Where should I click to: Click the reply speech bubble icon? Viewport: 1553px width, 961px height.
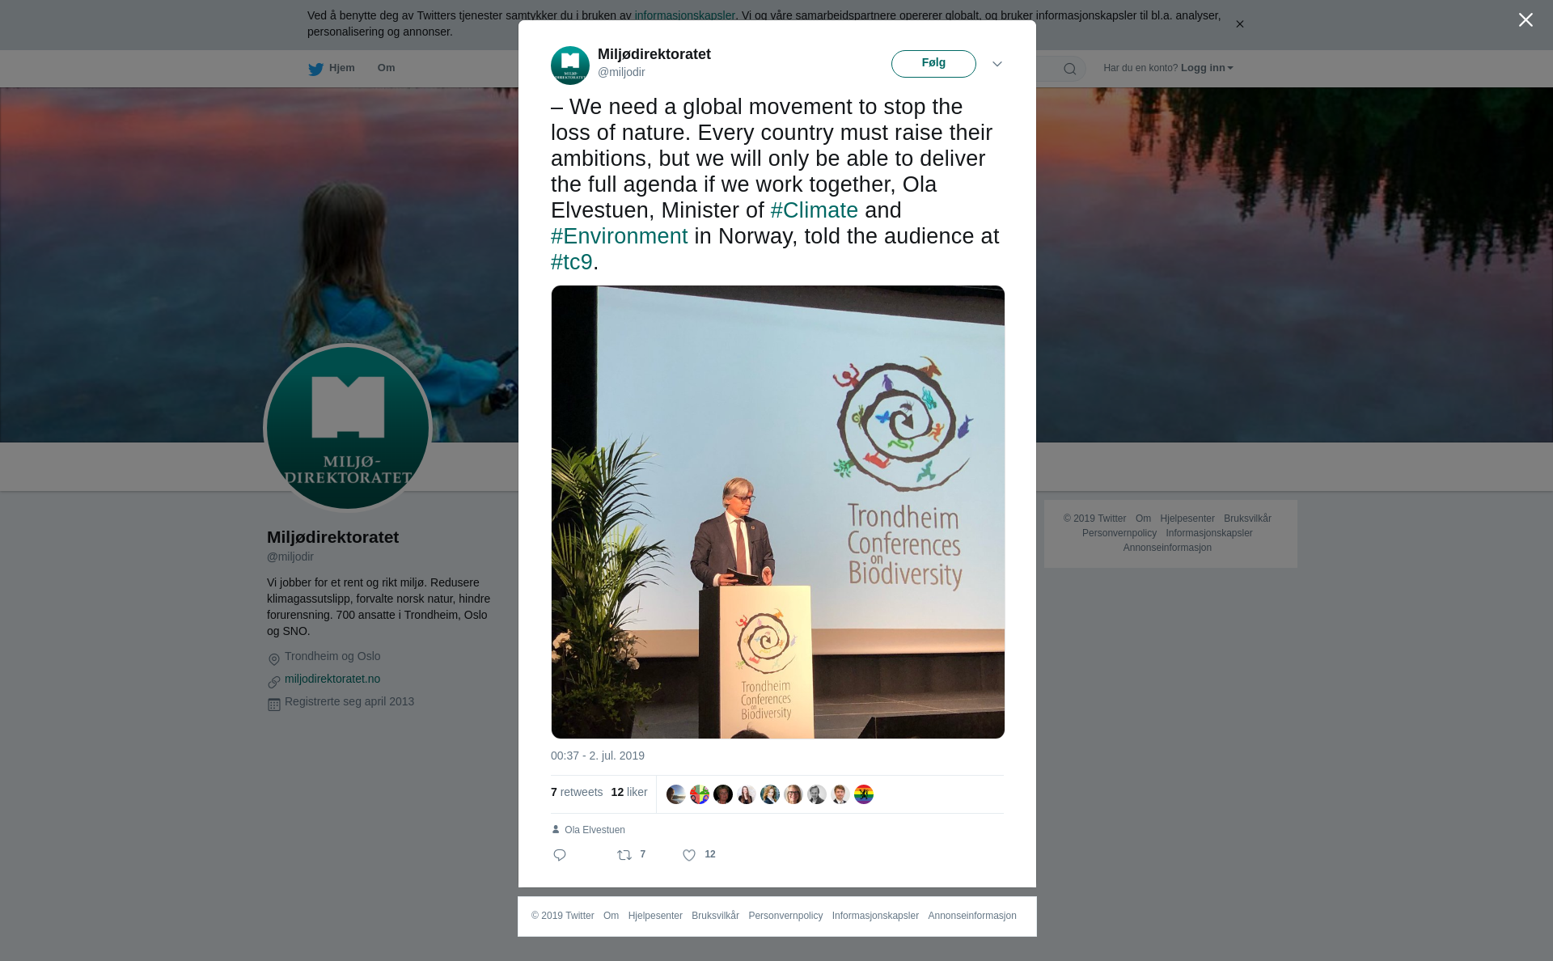(560, 855)
